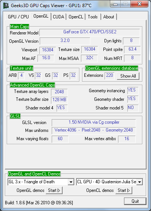Click the GS texture units value
This screenshot has width=151, height=211.
pos(55,76)
